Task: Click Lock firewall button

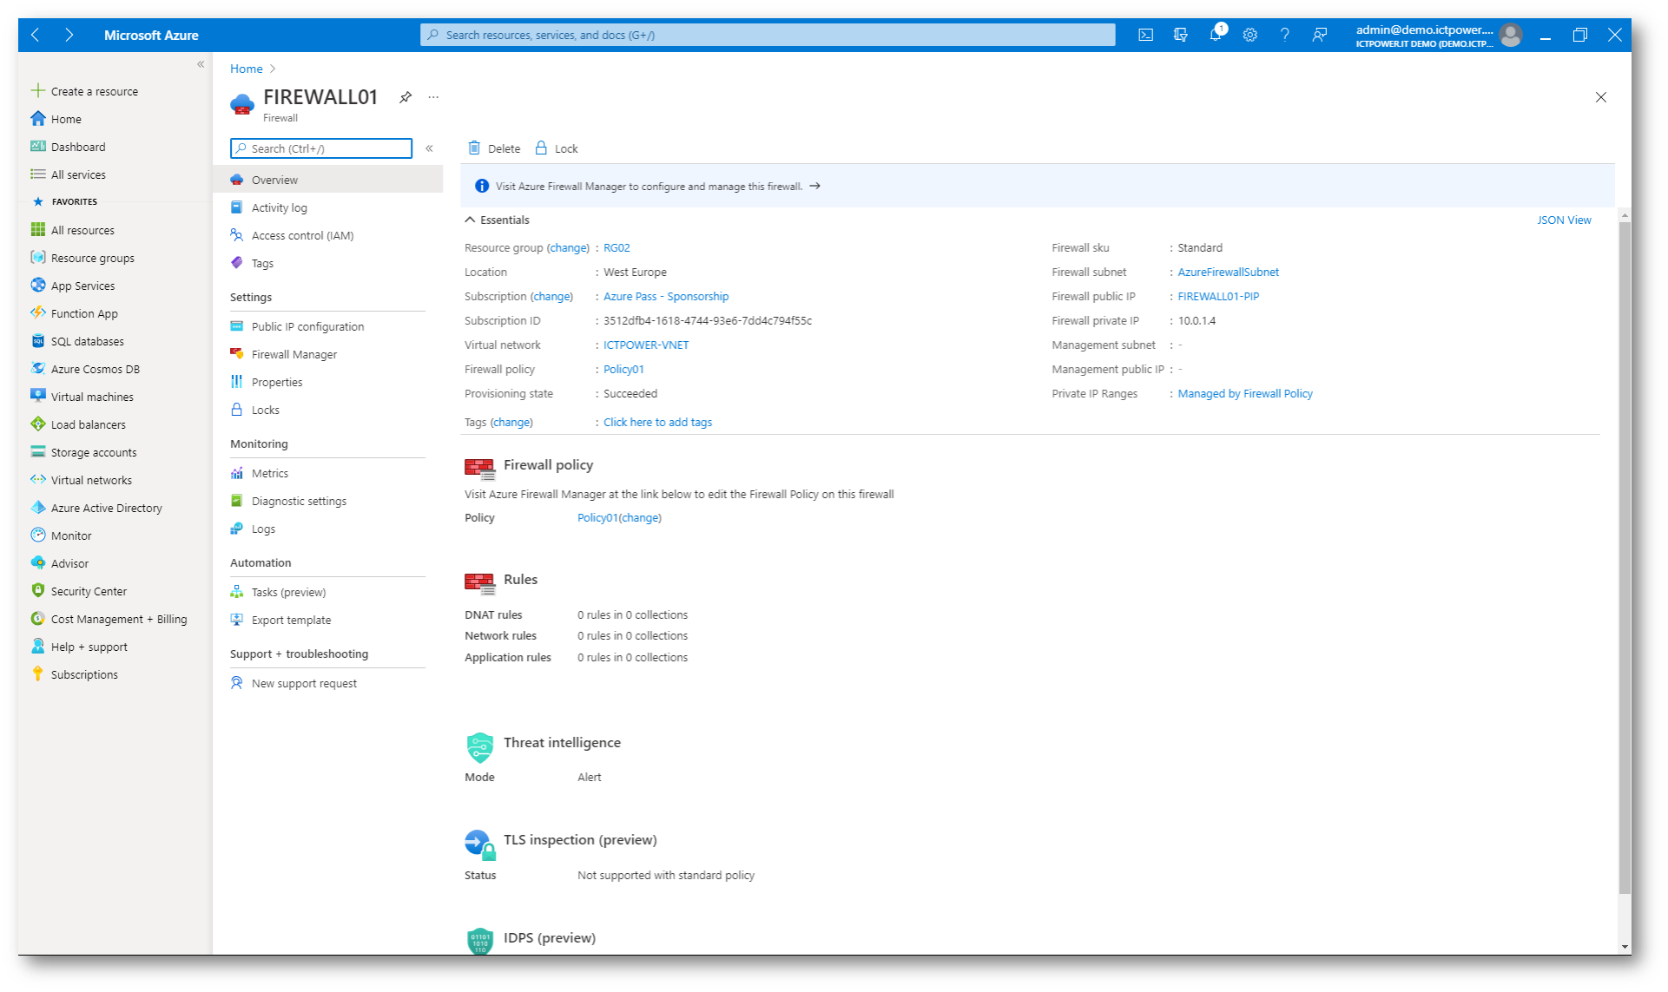Action: 557,148
